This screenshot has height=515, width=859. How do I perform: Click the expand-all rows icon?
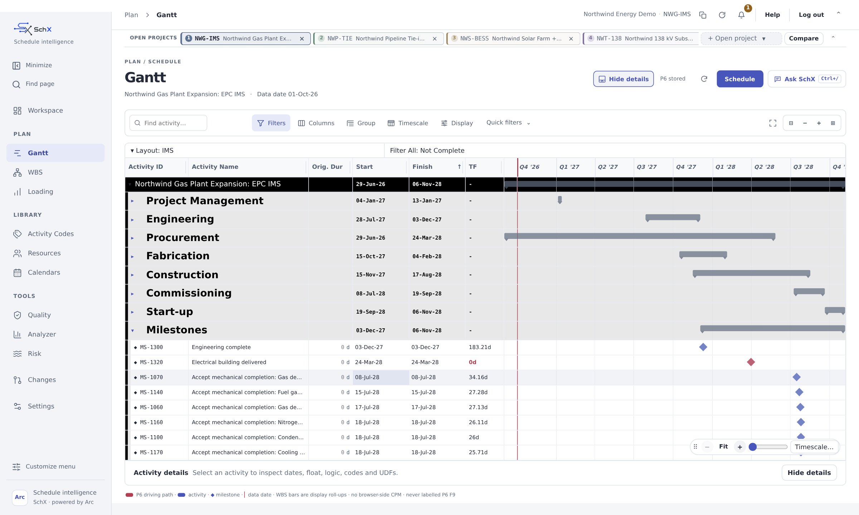833,123
